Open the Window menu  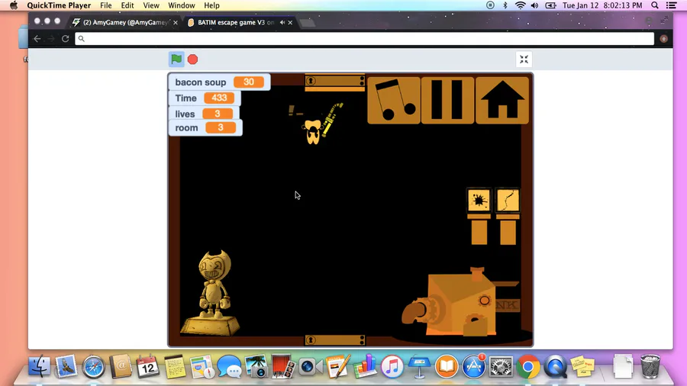pyautogui.click(x=182, y=5)
